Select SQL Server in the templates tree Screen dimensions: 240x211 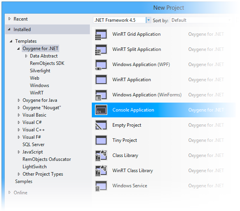[33, 145]
